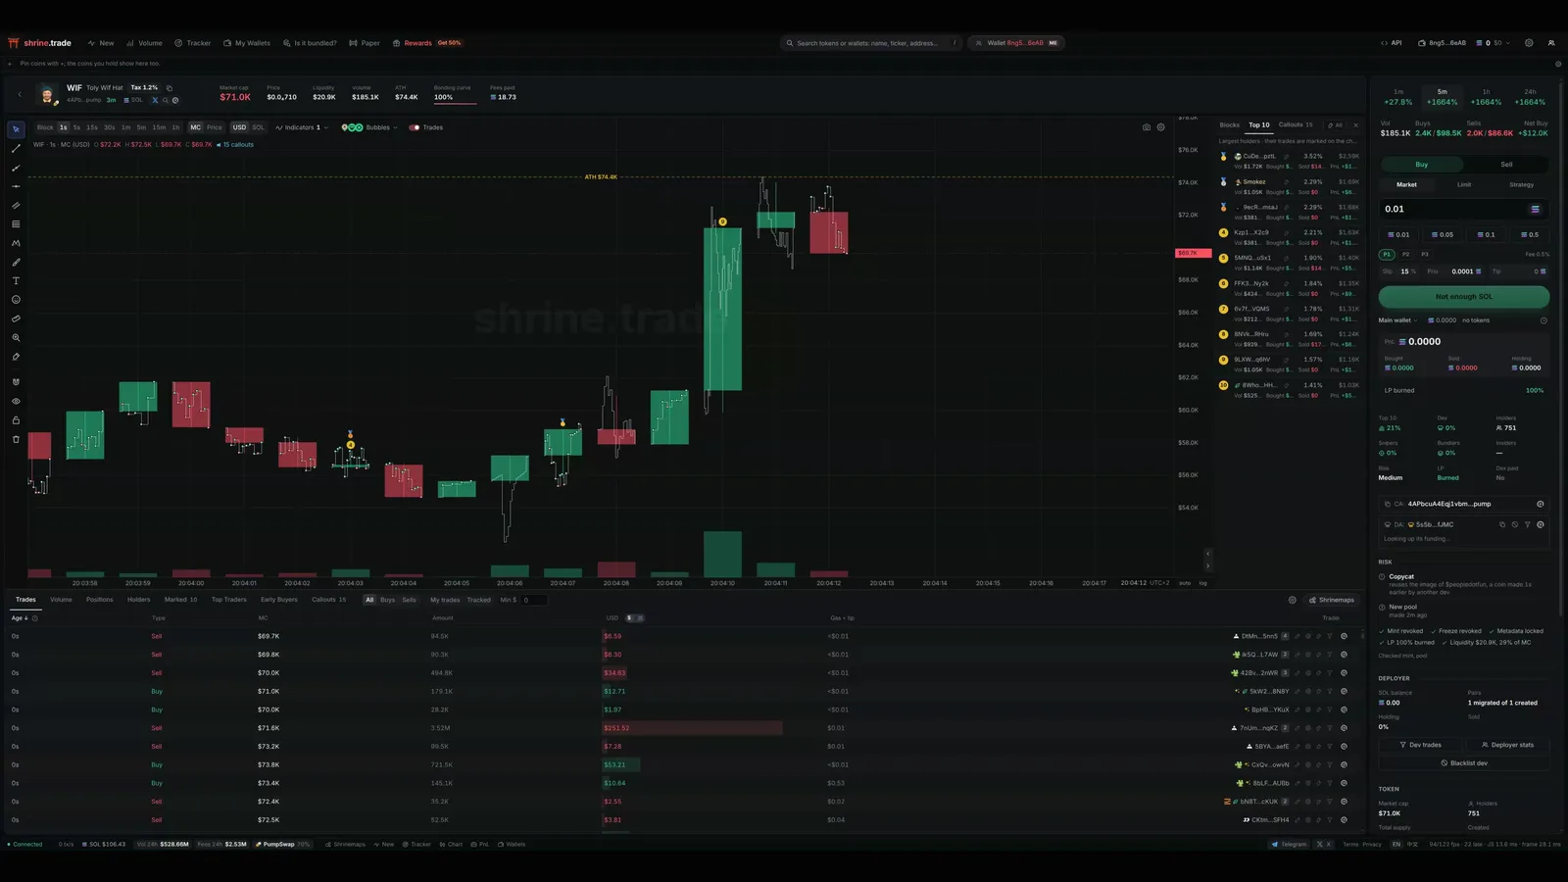1568x882 pixels.
Task: Click the clock history icon beside no tokens
Action: 1543,320
